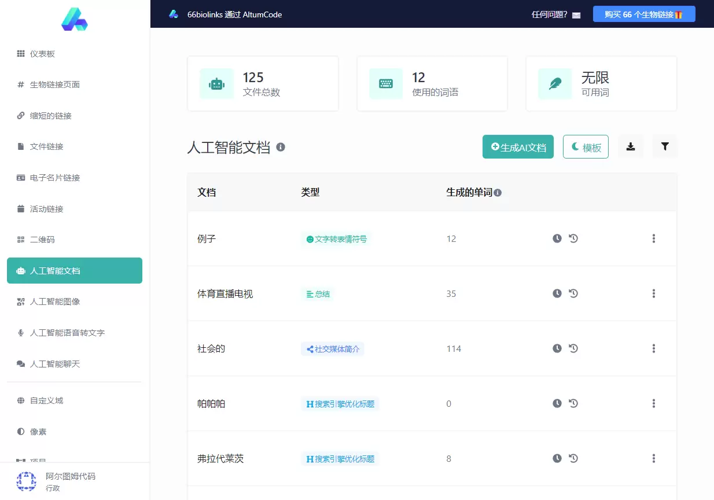Image resolution: width=714 pixels, height=500 pixels.
Task: Click the AltumCode logo in sidebar
Action: click(74, 20)
